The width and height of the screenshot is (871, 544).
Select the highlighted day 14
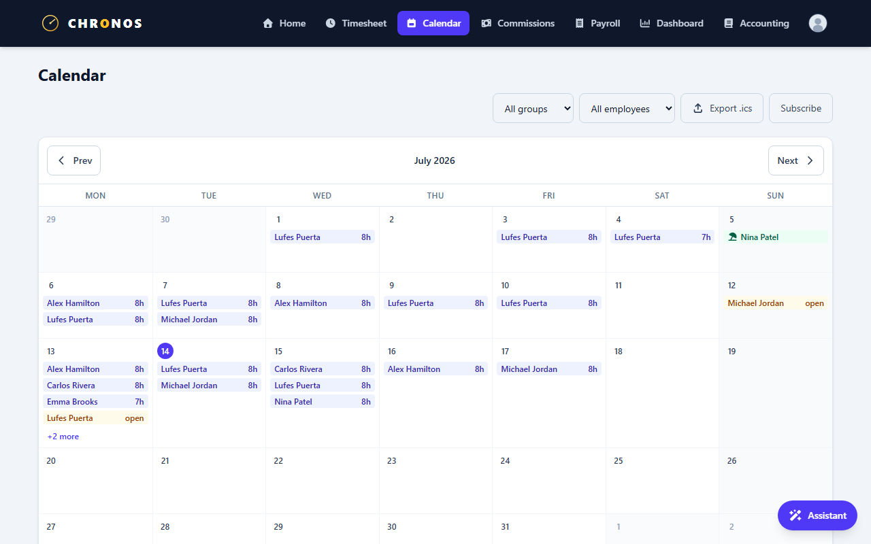165,351
